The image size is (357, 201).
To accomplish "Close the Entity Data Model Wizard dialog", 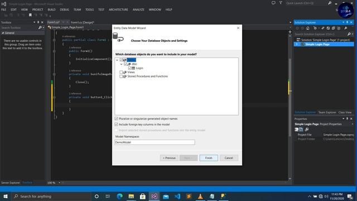I will 238,28.
